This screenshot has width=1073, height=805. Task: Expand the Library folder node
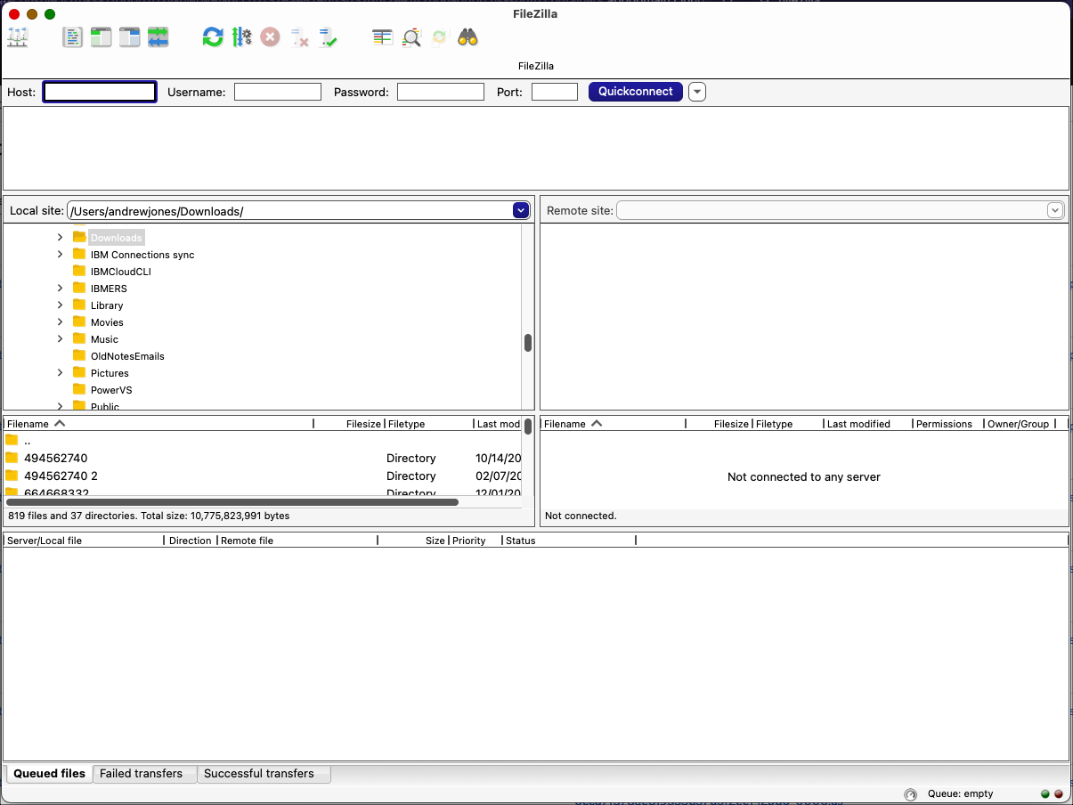(x=60, y=305)
